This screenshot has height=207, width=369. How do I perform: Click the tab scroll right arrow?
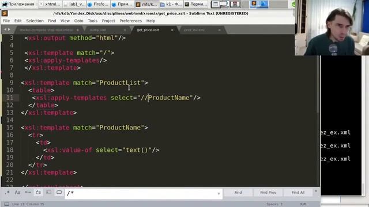pyautogui.click(x=9, y=29)
